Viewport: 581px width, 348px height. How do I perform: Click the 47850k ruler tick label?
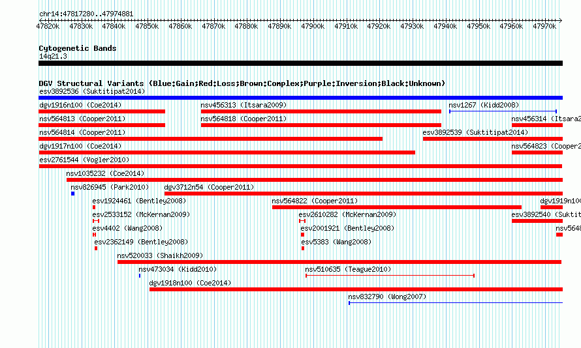147,26
